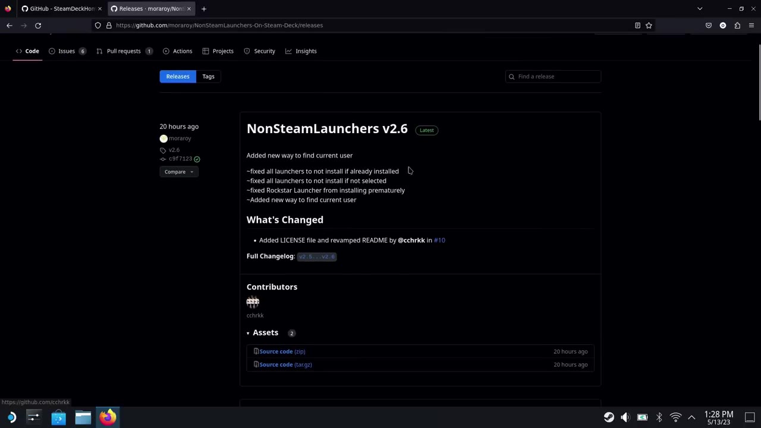The image size is (761, 428).
Task: Open the Save to Pocket icon
Action: pyautogui.click(x=709, y=26)
